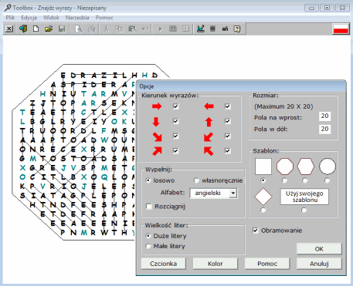
Task: Uncheck the Obramowanie checkbox
Action: coord(256,230)
